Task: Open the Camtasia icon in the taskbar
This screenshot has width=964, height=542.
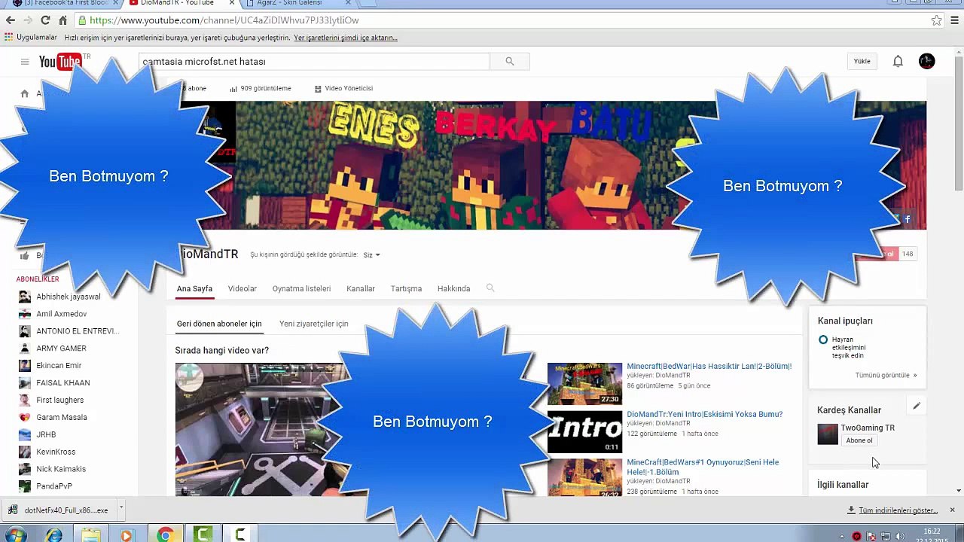Action: [203, 534]
